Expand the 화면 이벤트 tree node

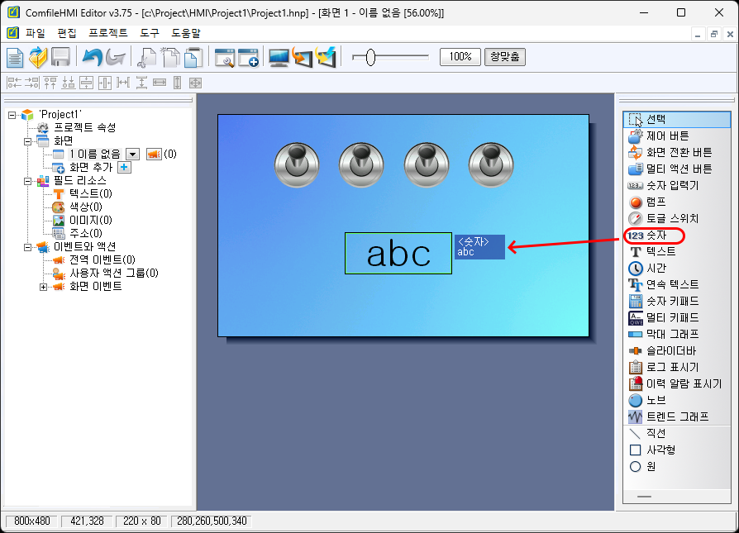pyautogui.click(x=44, y=287)
